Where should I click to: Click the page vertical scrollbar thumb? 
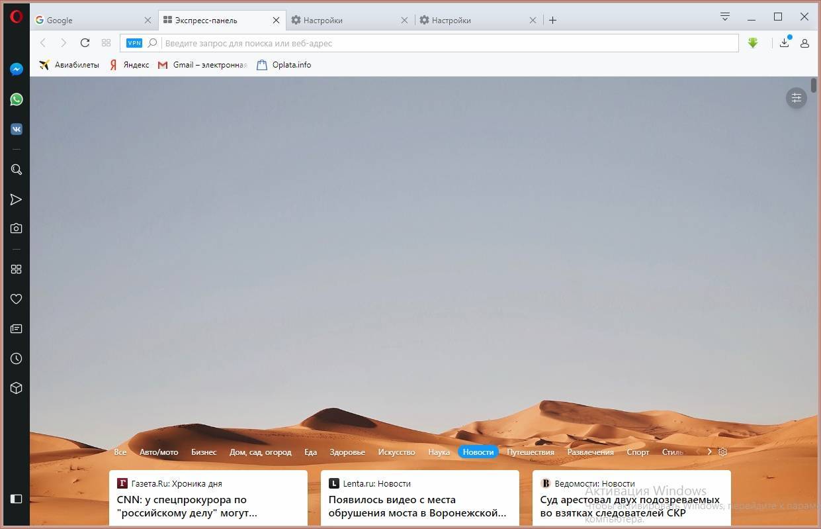[814, 85]
